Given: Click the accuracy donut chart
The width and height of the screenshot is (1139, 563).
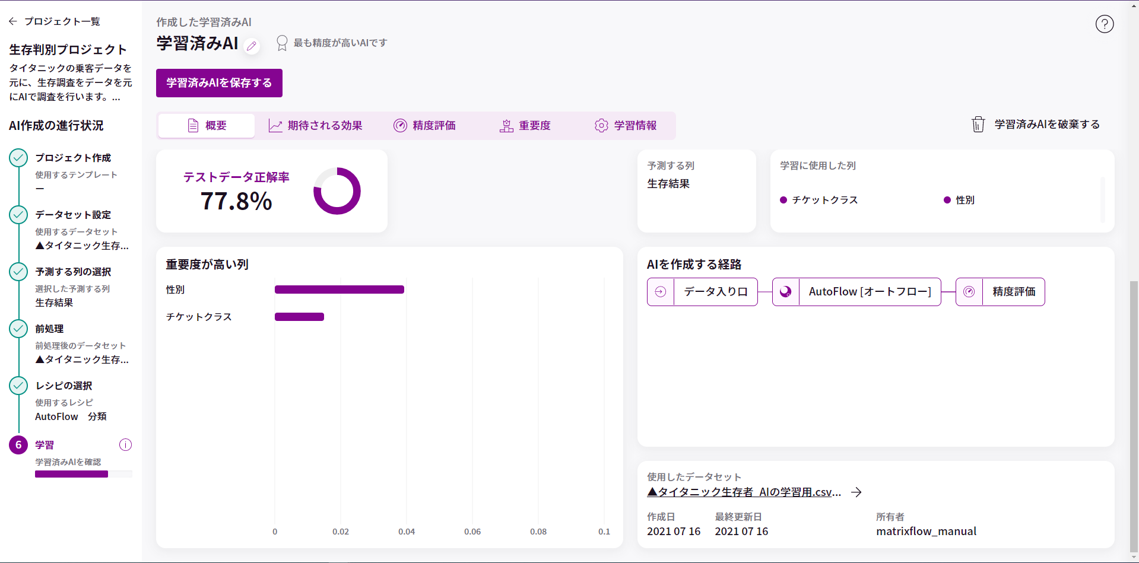Looking at the screenshot, I should coord(337,191).
